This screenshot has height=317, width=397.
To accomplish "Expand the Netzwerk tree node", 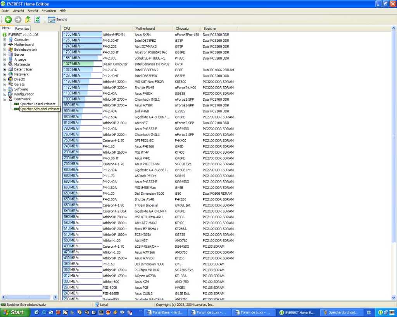I will (5, 74).
